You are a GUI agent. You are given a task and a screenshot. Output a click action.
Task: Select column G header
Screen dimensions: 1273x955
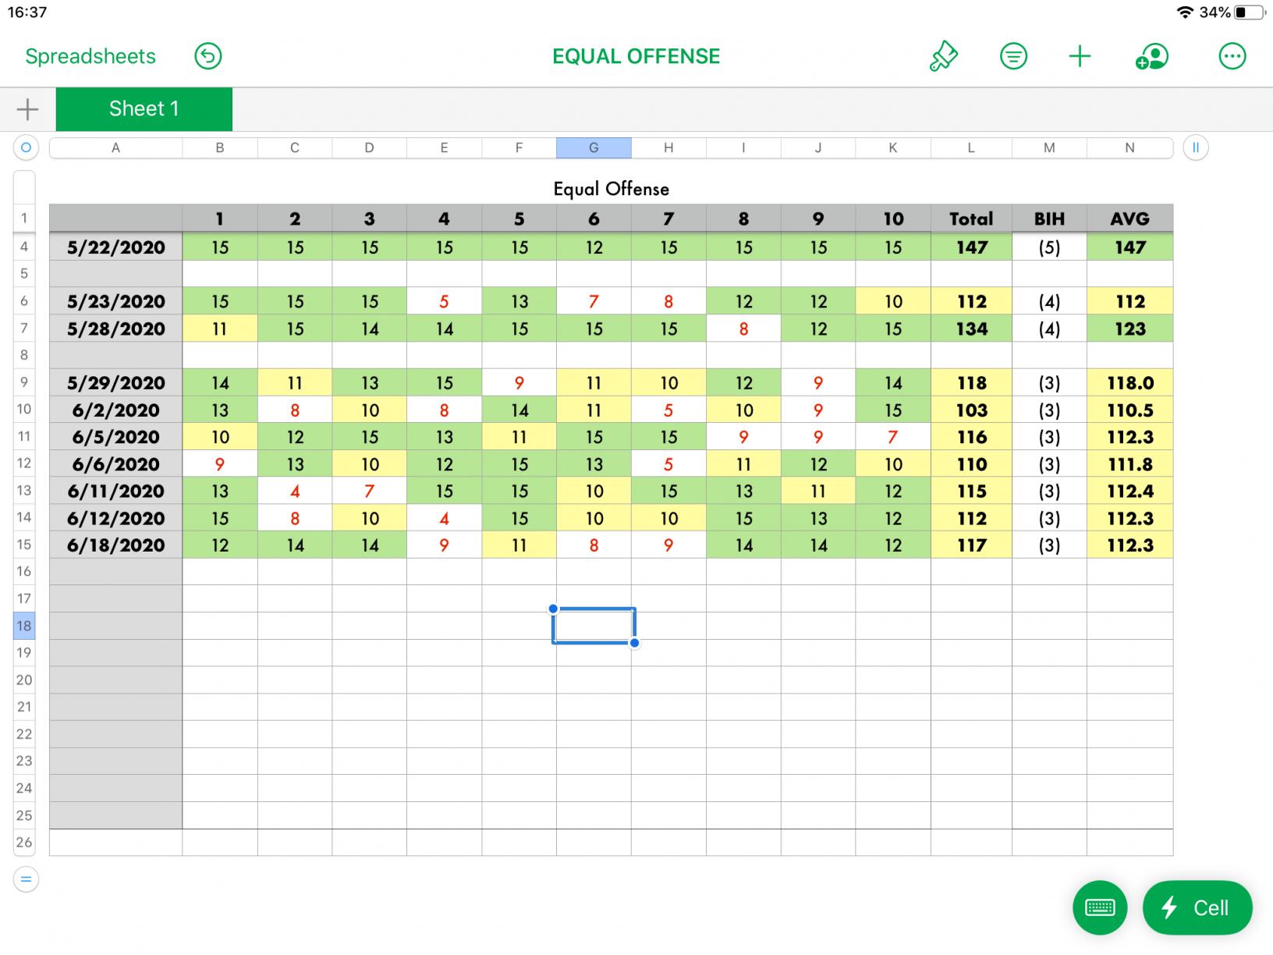coord(594,147)
